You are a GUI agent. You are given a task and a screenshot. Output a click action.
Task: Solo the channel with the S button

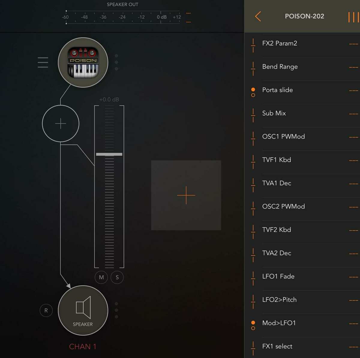[x=117, y=277]
